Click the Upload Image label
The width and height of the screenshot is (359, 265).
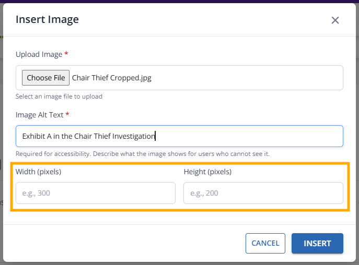[39, 54]
